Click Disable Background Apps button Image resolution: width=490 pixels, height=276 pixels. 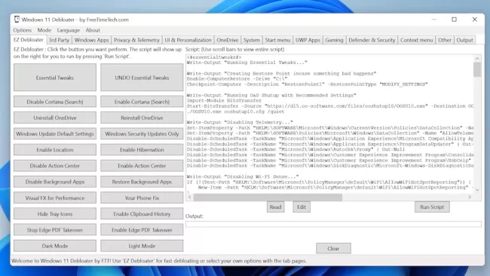[55, 182]
